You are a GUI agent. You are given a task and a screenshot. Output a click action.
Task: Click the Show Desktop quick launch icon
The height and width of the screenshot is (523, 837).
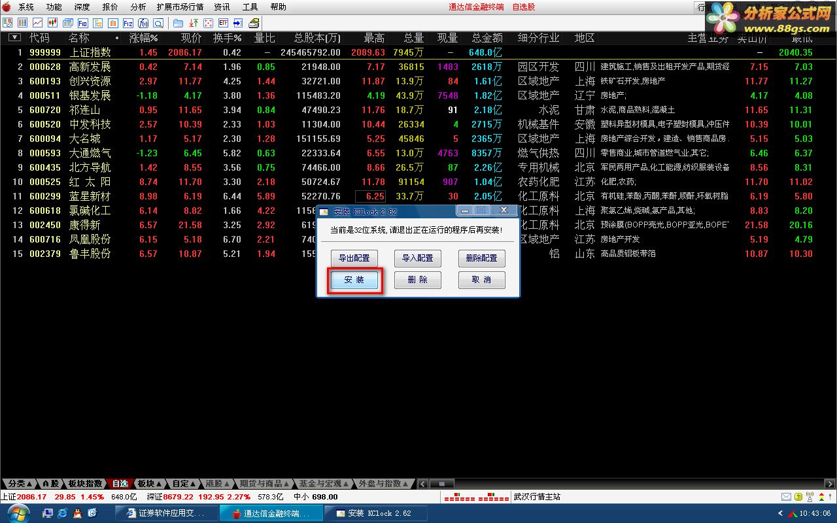click(47, 513)
